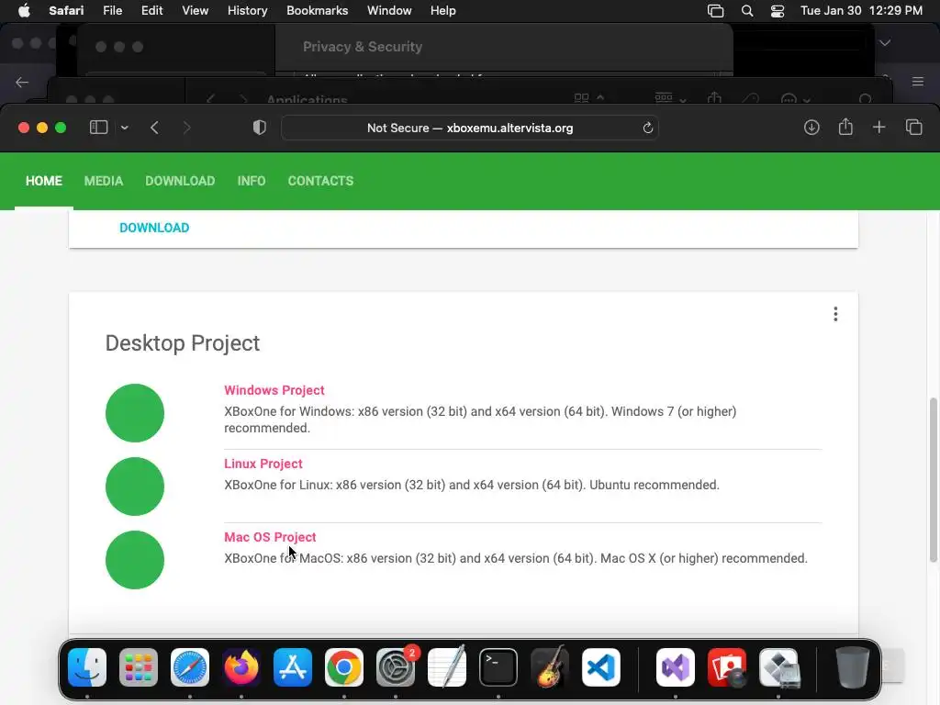Open System Settings from the Dock
The image size is (940, 705).
(x=396, y=667)
